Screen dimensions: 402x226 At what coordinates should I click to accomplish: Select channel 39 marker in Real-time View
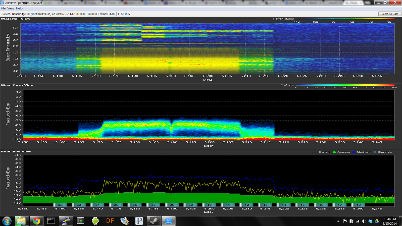pyautogui.click(x=191, y=205)
